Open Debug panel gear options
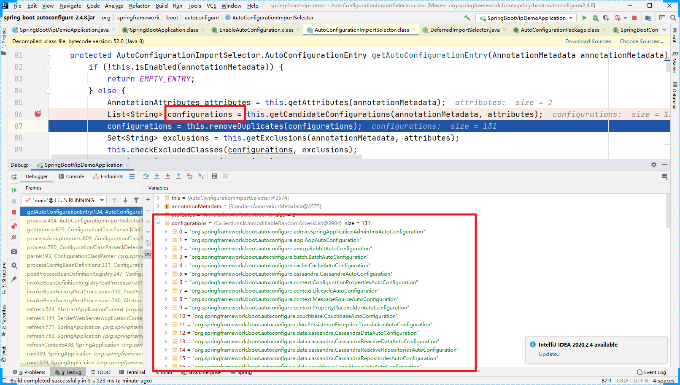This screenshot has width=680, height=385. [654, 165]
